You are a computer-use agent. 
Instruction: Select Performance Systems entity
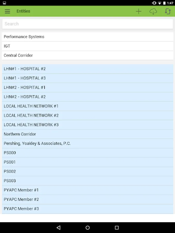[88, 37]
